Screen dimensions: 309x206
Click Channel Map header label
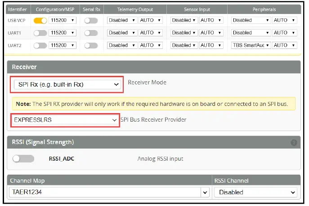pos(27,181)
